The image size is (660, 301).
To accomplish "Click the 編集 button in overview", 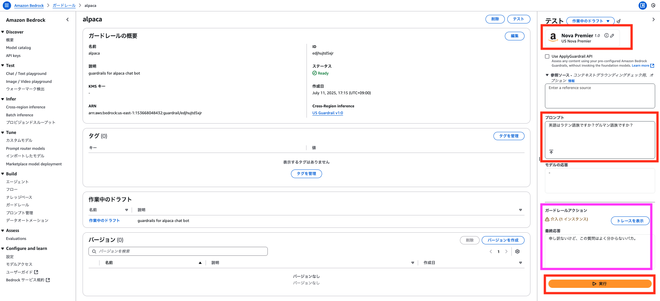I will (514, 36).
